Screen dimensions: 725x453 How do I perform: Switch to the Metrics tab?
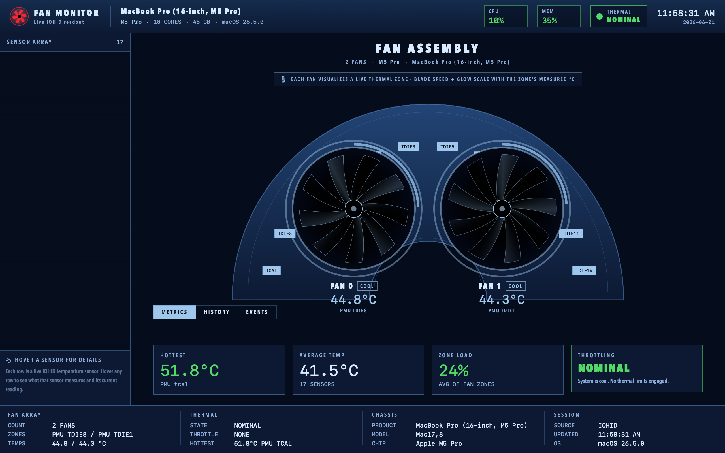point(175,312)
